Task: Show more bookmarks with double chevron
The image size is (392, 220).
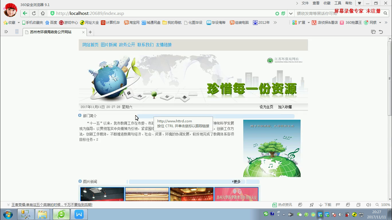Action: tap(275, 22)
